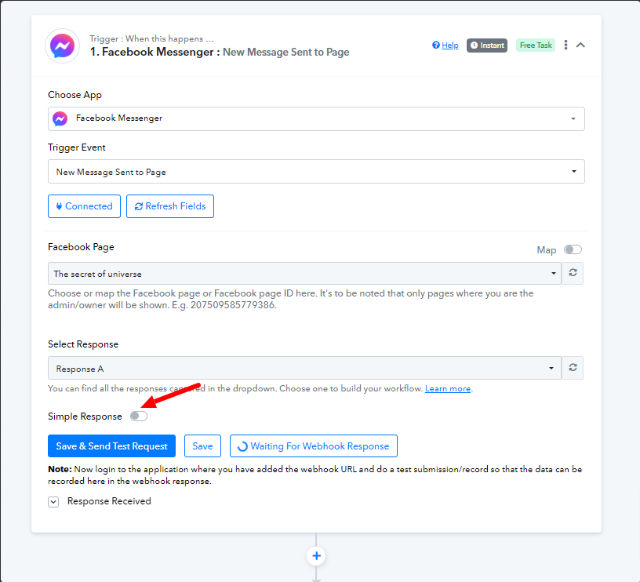
Task: Refresh the Facebook Page list icon
Action: [573, 273]
